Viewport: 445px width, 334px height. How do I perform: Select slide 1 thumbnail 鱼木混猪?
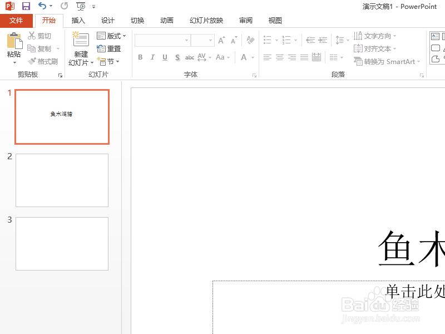[62, 117]
